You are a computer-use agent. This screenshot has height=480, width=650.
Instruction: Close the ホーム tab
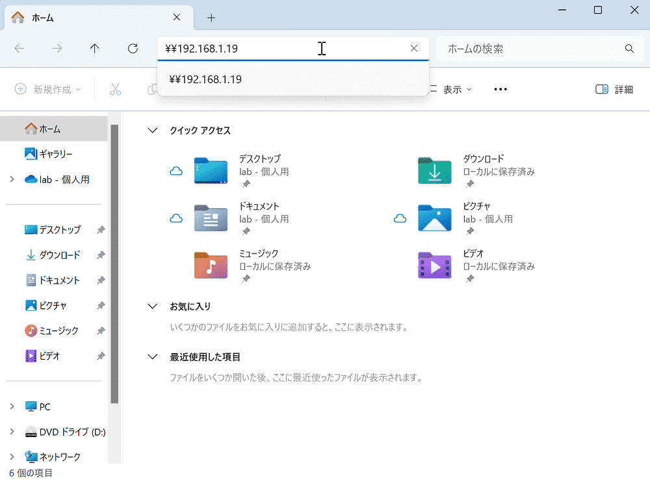(x=177, y=18)
